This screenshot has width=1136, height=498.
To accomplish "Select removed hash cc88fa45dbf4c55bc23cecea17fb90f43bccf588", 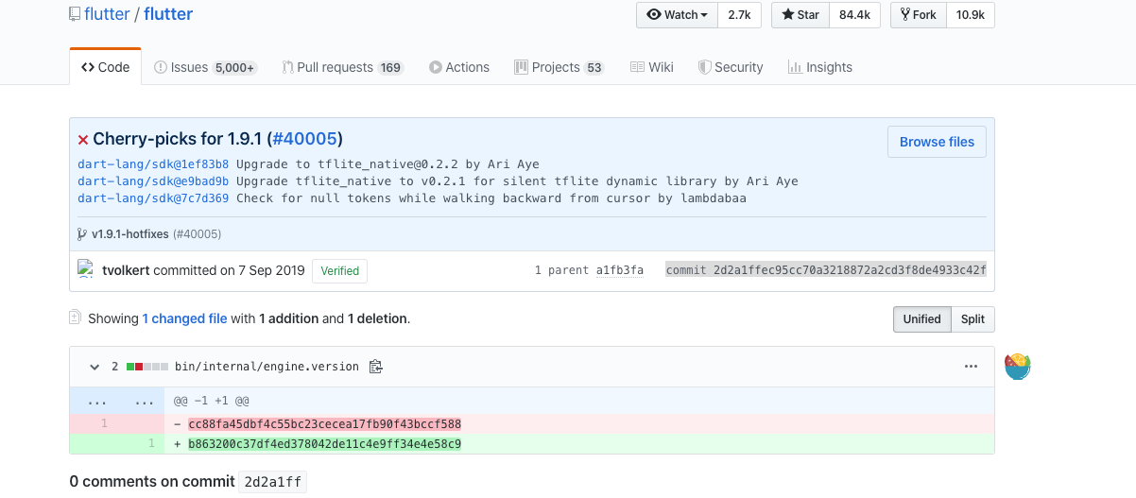I will (x=324, y=423).
